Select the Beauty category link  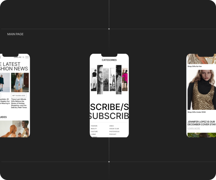click(94, 129)
